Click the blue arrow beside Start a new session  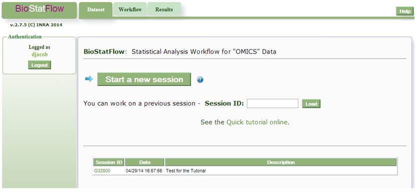pyautogui.click(x=89, y=78)
